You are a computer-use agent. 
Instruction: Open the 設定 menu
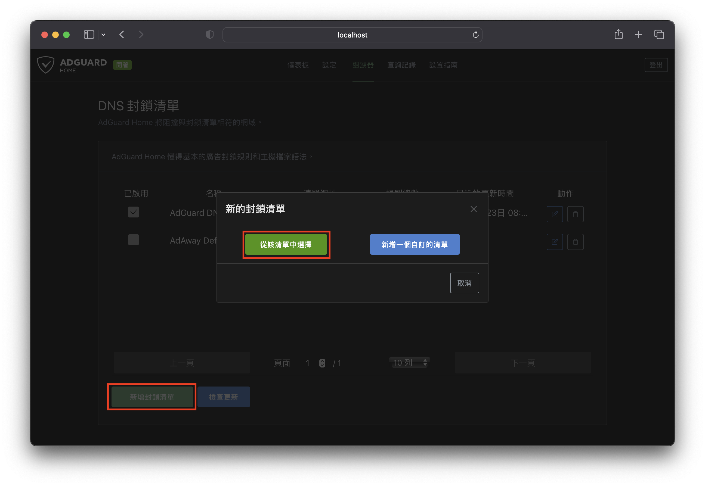point(329,65)
